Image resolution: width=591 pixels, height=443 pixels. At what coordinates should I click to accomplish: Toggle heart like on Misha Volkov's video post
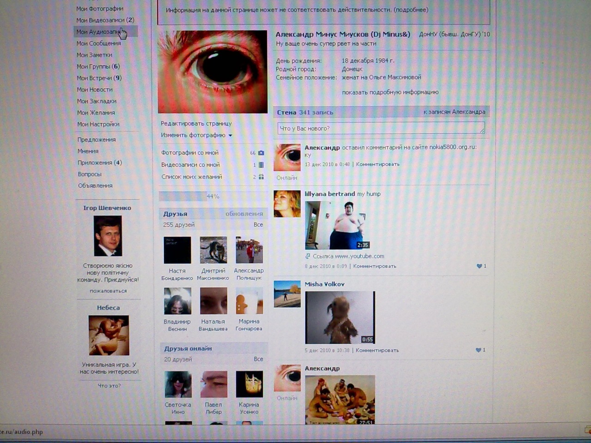(x=478, y=350)
